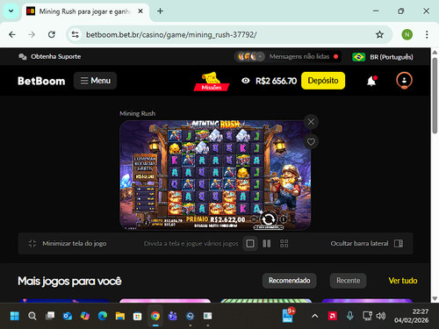Click the page vertical scrollbar
The image size is (439, 329).
435,96
